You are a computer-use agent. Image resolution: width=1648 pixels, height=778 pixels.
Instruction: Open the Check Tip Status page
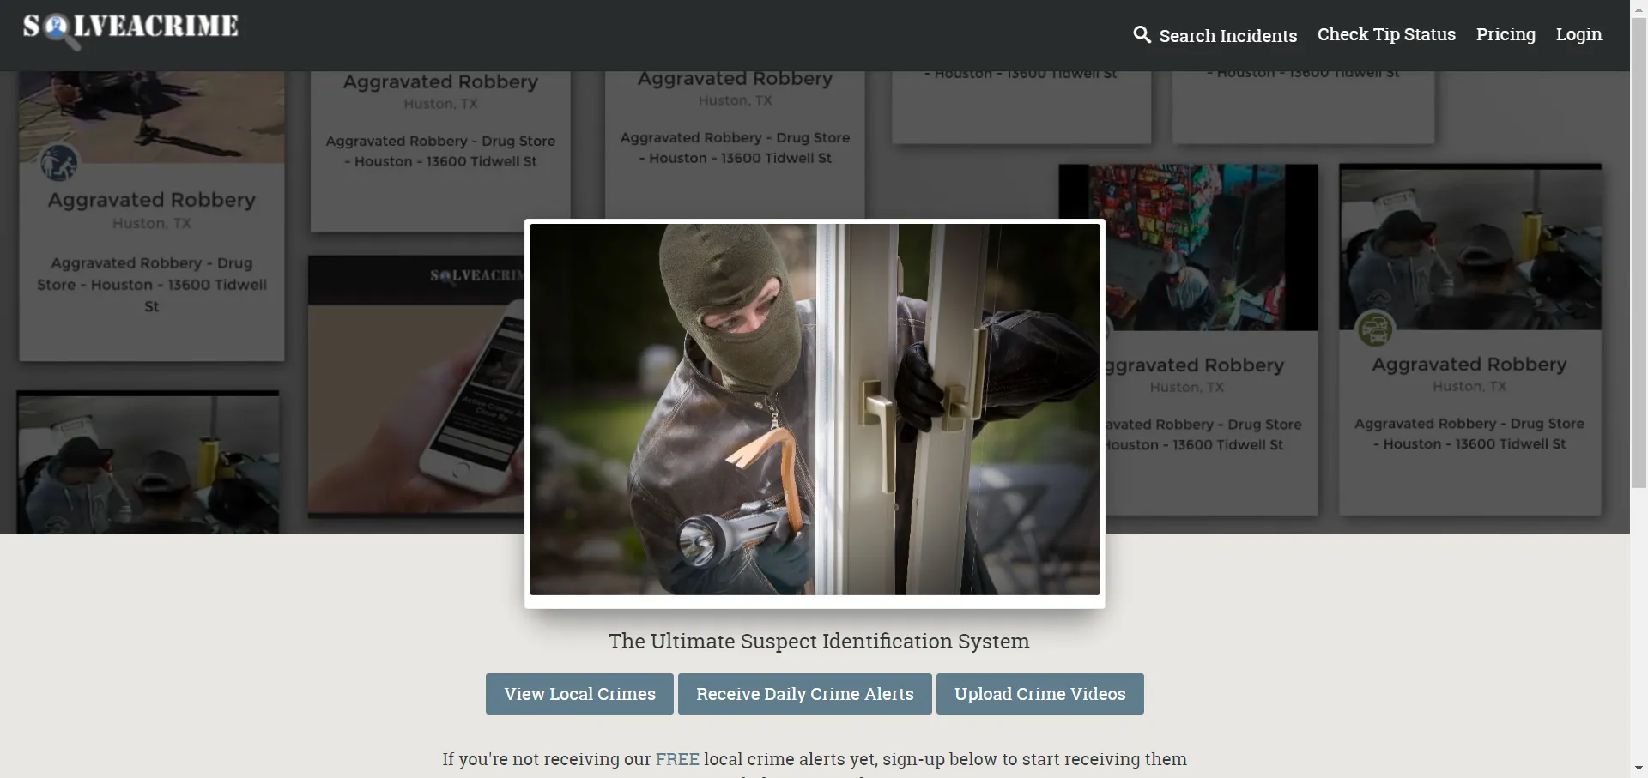tap(1386, 34)
